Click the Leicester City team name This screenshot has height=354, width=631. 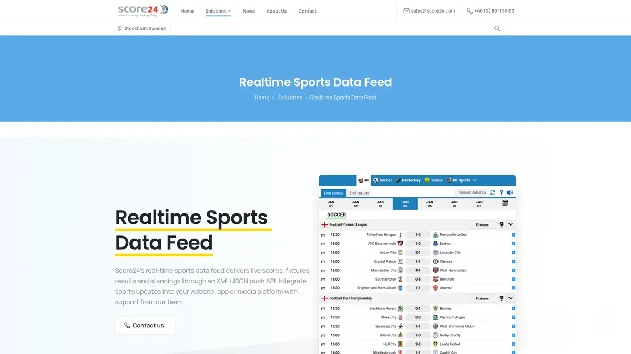pyautogui.click(x=450, y=253)
